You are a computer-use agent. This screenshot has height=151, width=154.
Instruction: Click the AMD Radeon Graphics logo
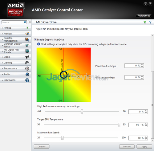(16, 10)
